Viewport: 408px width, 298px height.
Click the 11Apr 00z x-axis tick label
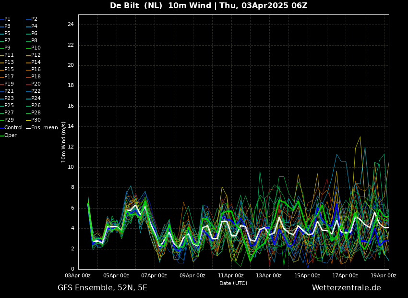point(231,276)
